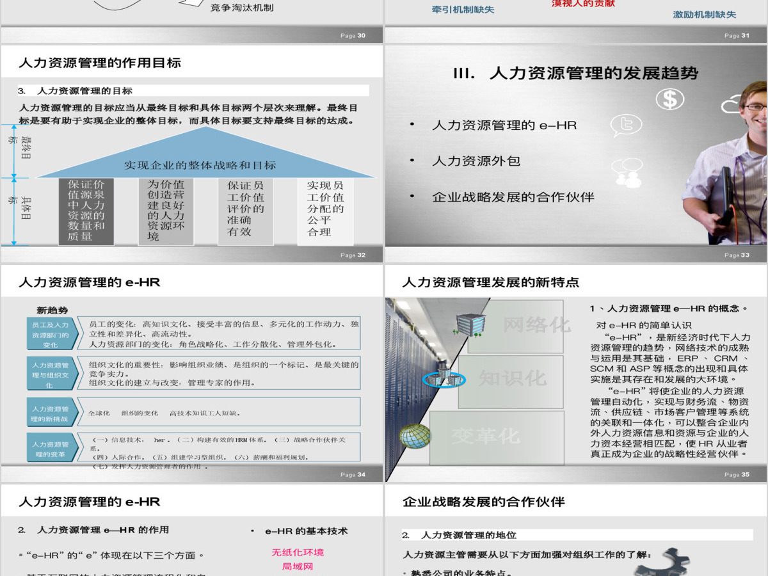Click the blue roof text '实现企业的整体战略和目标'
Viewport: 768px width, 576px height.
point(200,165)
